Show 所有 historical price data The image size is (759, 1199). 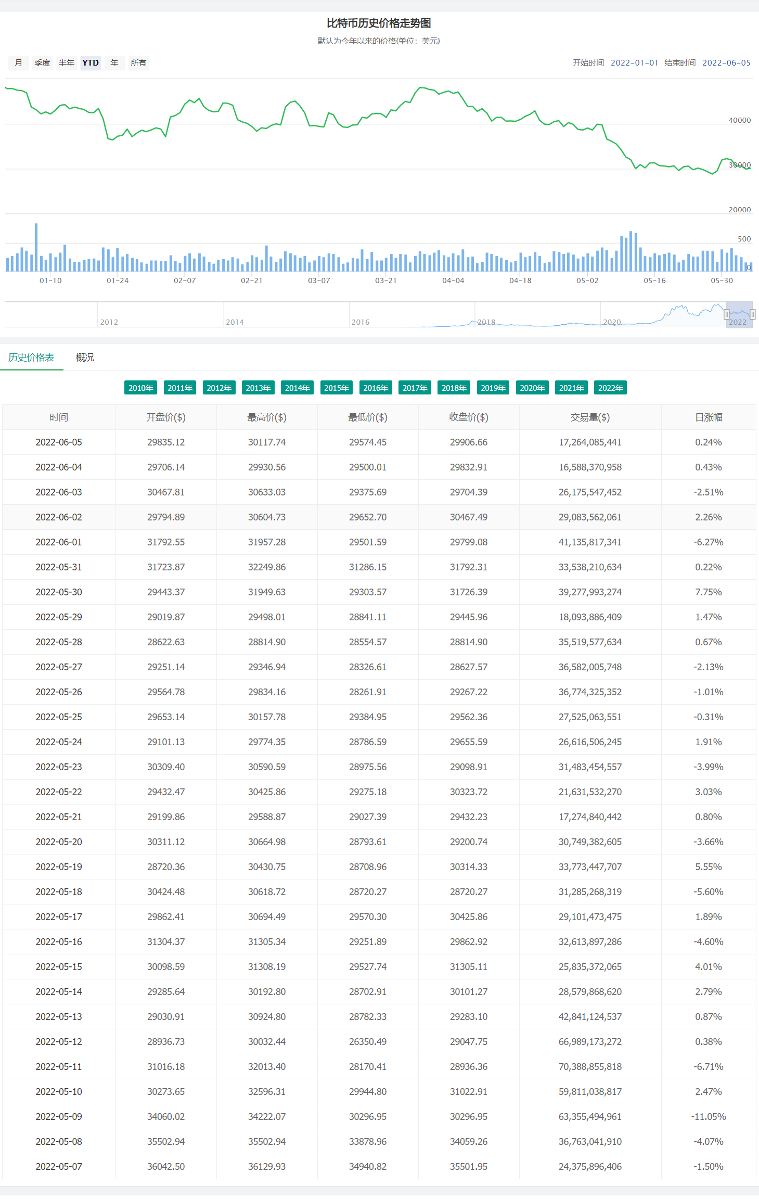138,63
